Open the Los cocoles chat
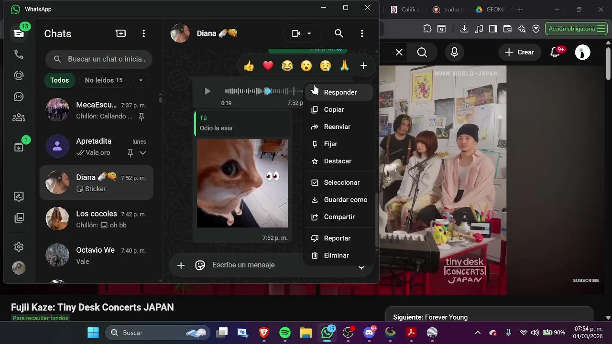 pos(96,219)
